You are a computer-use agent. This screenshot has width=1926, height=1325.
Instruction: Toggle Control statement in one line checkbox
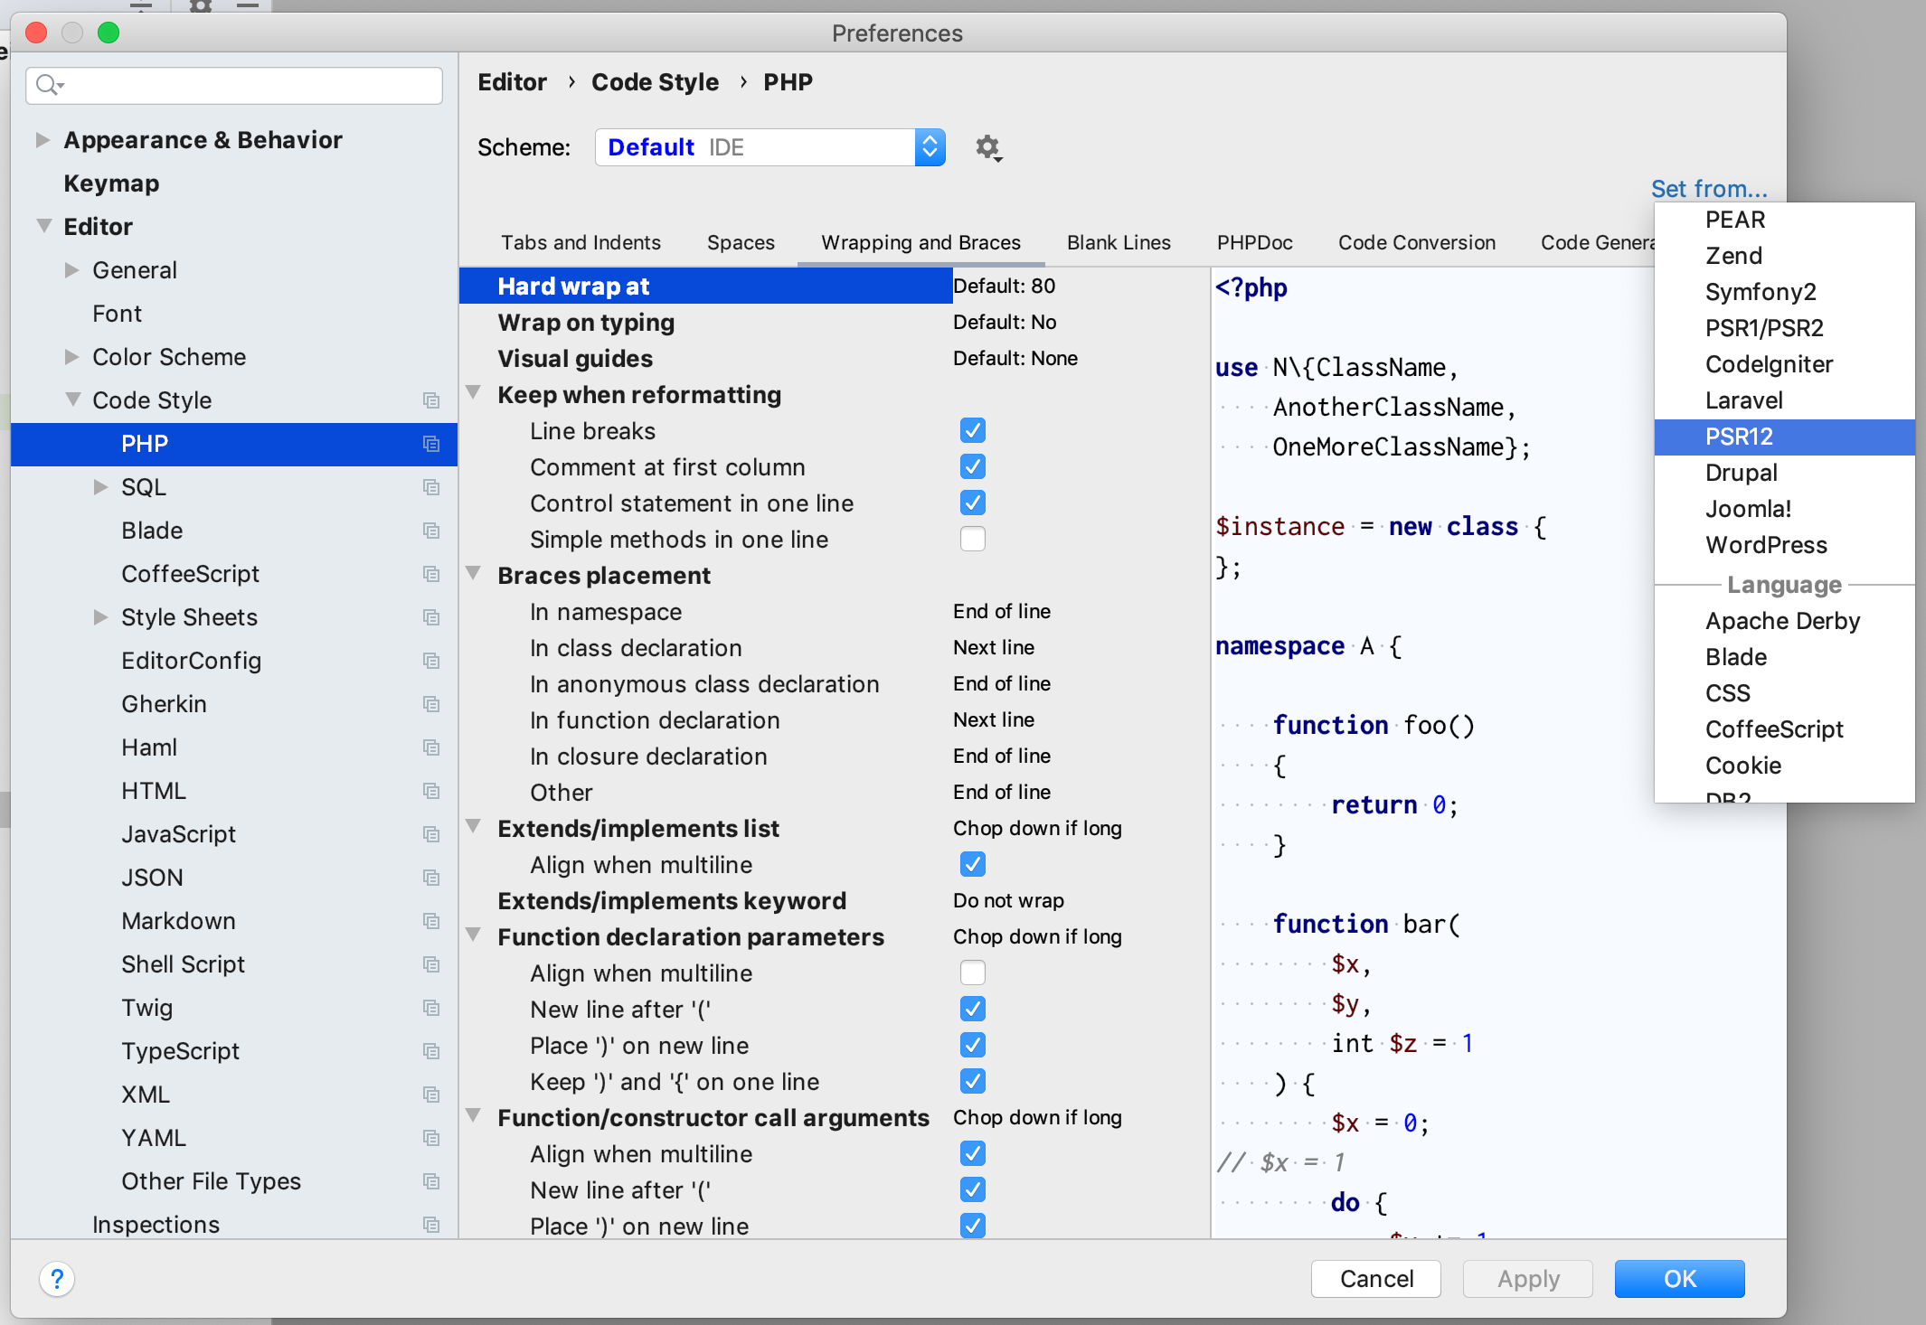(x=973, y=503)
